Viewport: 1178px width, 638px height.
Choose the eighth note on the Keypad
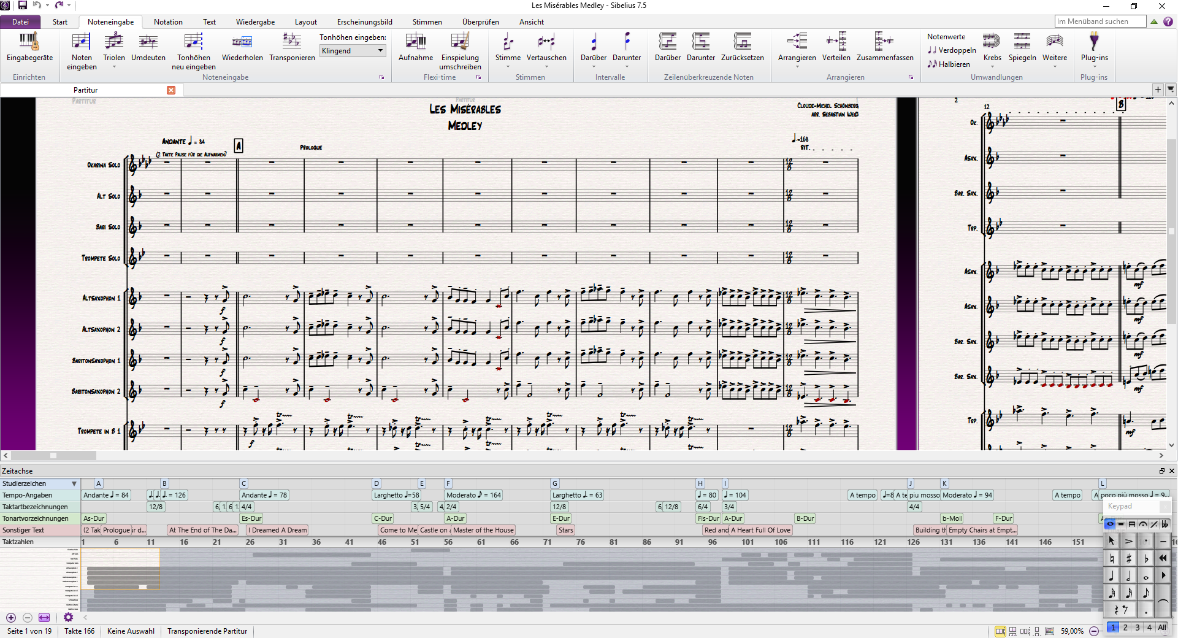click(x=1146, y=593)
